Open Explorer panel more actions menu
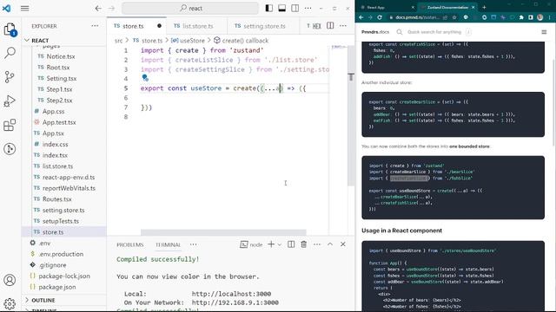 pos(95,26)
